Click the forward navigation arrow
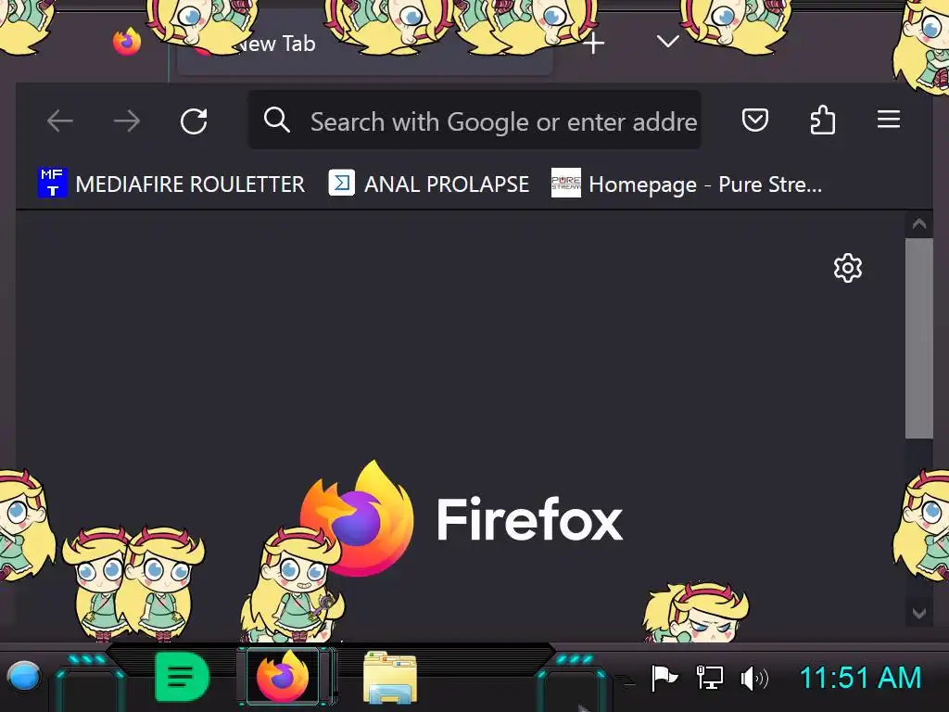The height and width of the screenshot is (712, 949). 127,121
